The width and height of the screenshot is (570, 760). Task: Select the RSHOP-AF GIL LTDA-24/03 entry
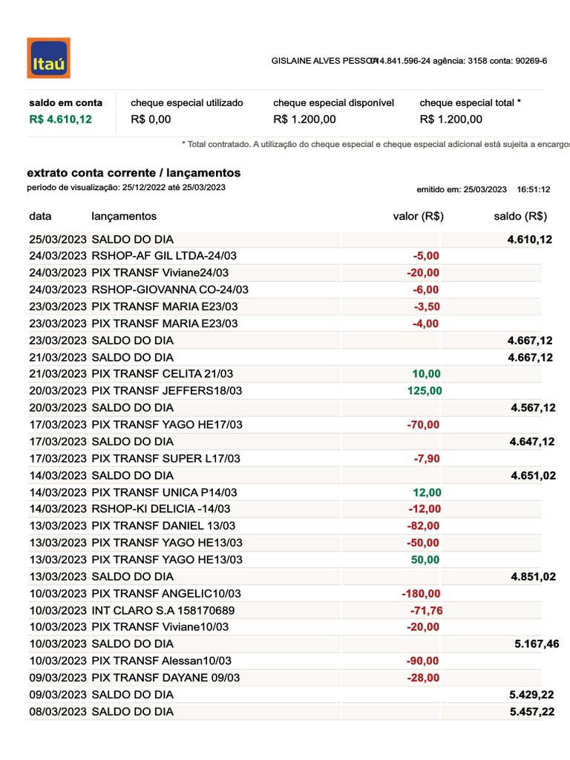click(x=164, y=255)
